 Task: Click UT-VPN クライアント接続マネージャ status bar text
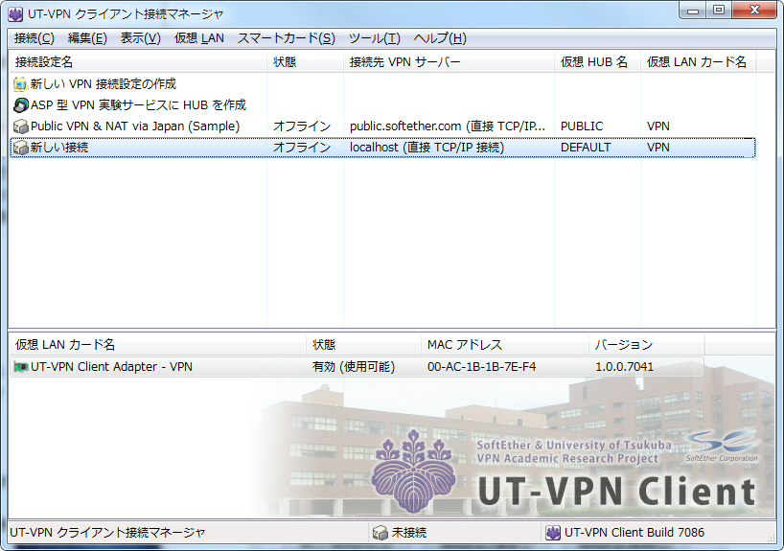click(x=107, y=533)
